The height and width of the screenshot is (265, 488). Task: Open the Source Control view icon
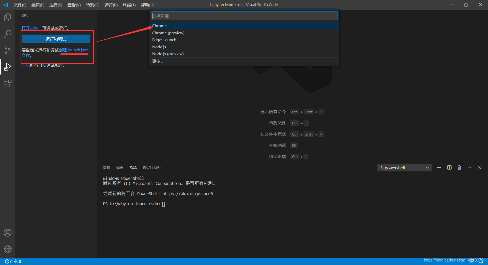[x=8, y=50]
